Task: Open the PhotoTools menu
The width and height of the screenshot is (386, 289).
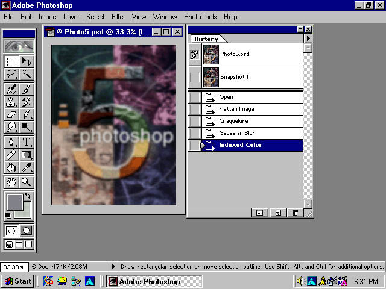Action: (x=200, y=17)
